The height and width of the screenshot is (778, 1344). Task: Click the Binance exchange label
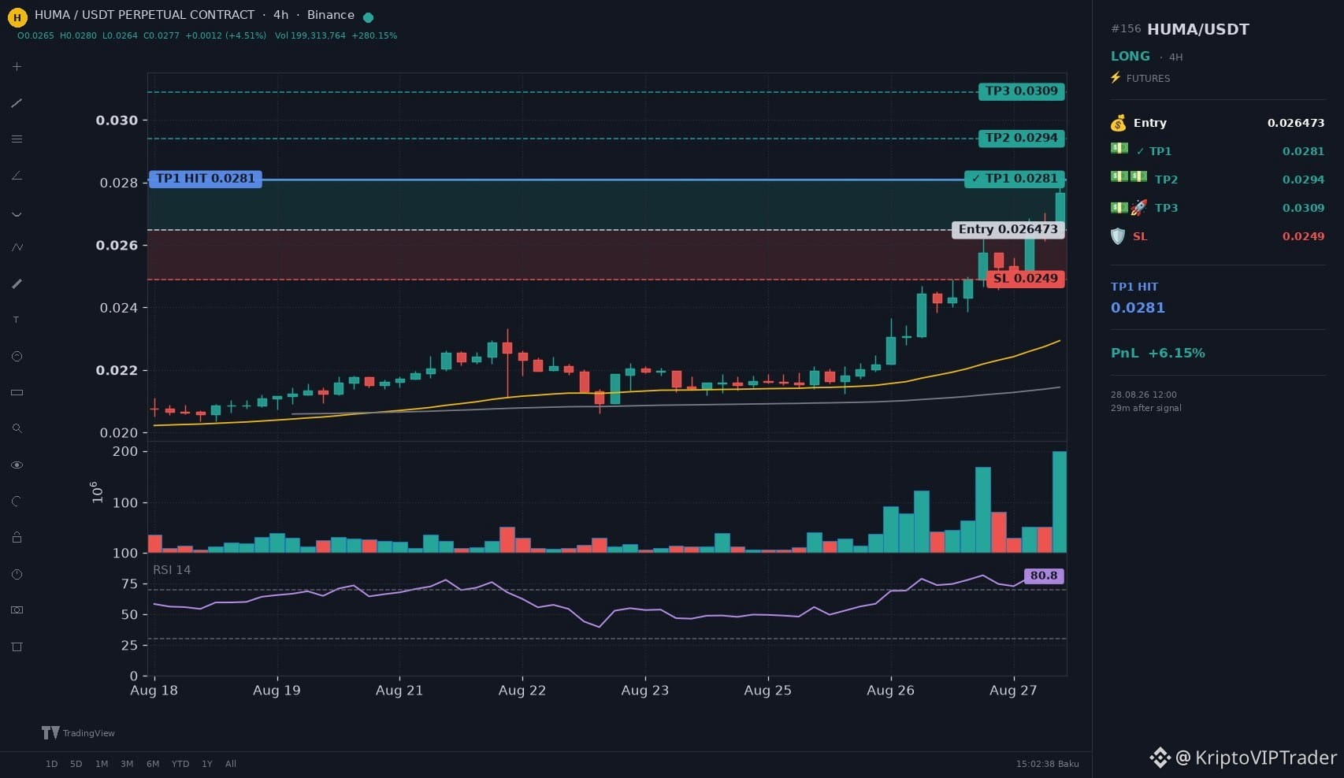331,15
